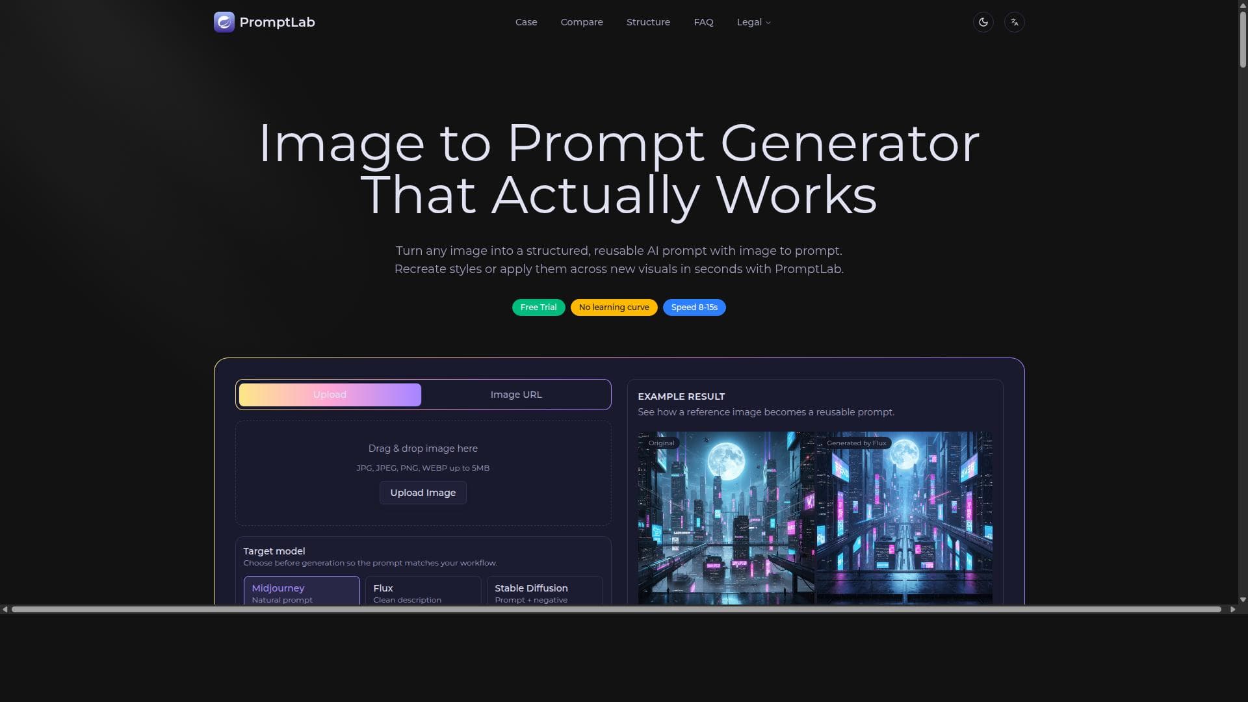Go to the Compare section

[582, 22]
